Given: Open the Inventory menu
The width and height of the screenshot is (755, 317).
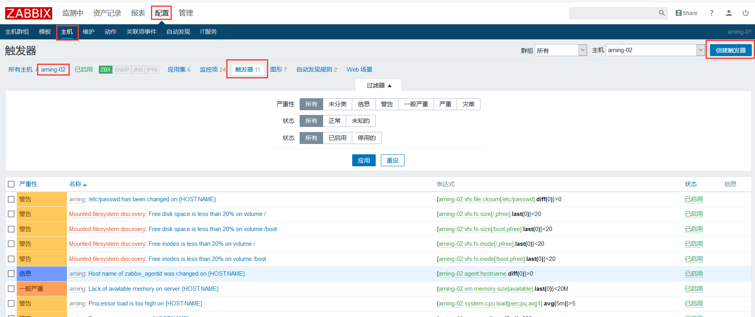Looking at the screenshot, I should tap(107, 13).
